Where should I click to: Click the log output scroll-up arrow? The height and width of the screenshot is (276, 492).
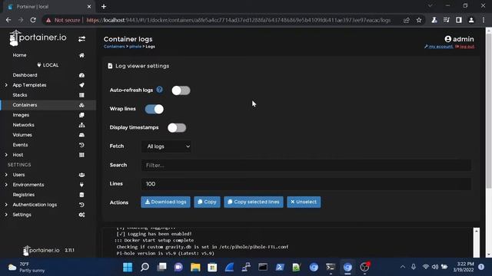coord(477,231)
